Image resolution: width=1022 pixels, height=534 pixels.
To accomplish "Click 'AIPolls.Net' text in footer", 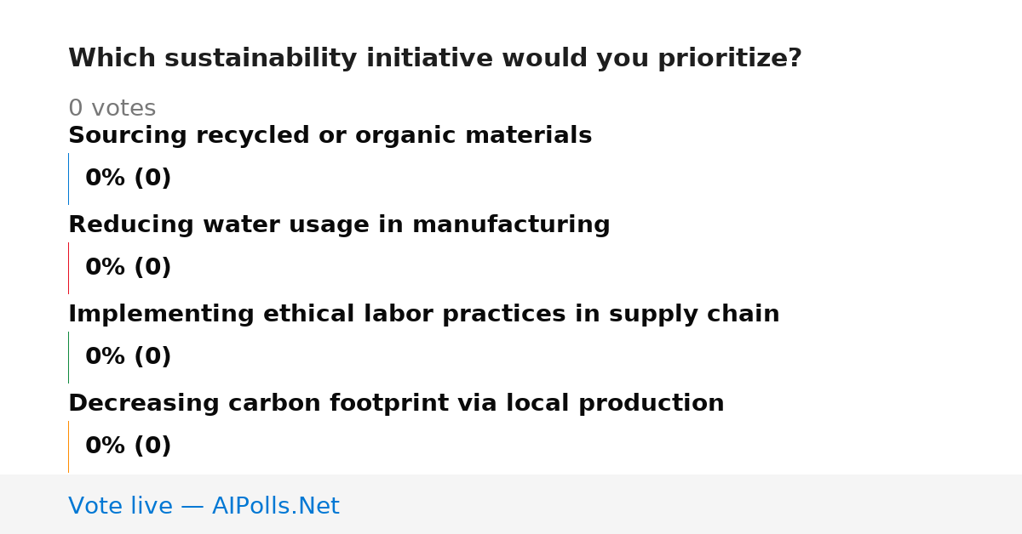I will pyautogui.click(x=276, y=506).
